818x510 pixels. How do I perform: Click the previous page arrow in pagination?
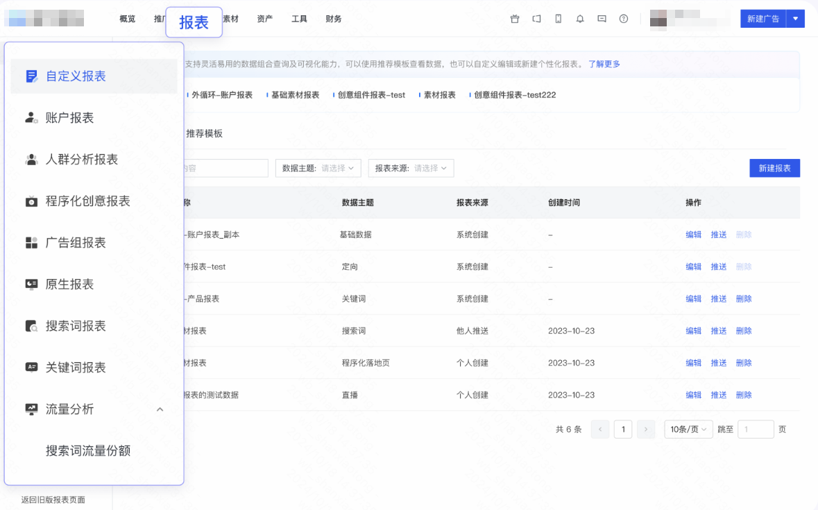599,429
